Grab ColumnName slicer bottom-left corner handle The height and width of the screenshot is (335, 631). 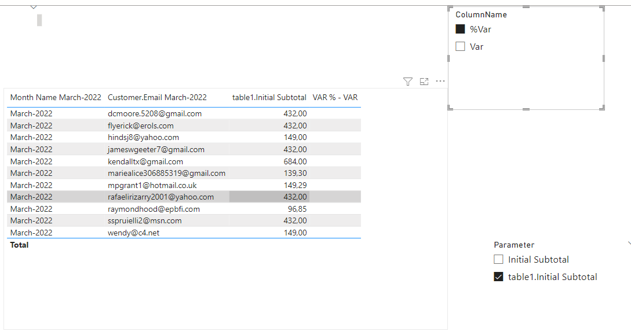(x=450, y=108)
